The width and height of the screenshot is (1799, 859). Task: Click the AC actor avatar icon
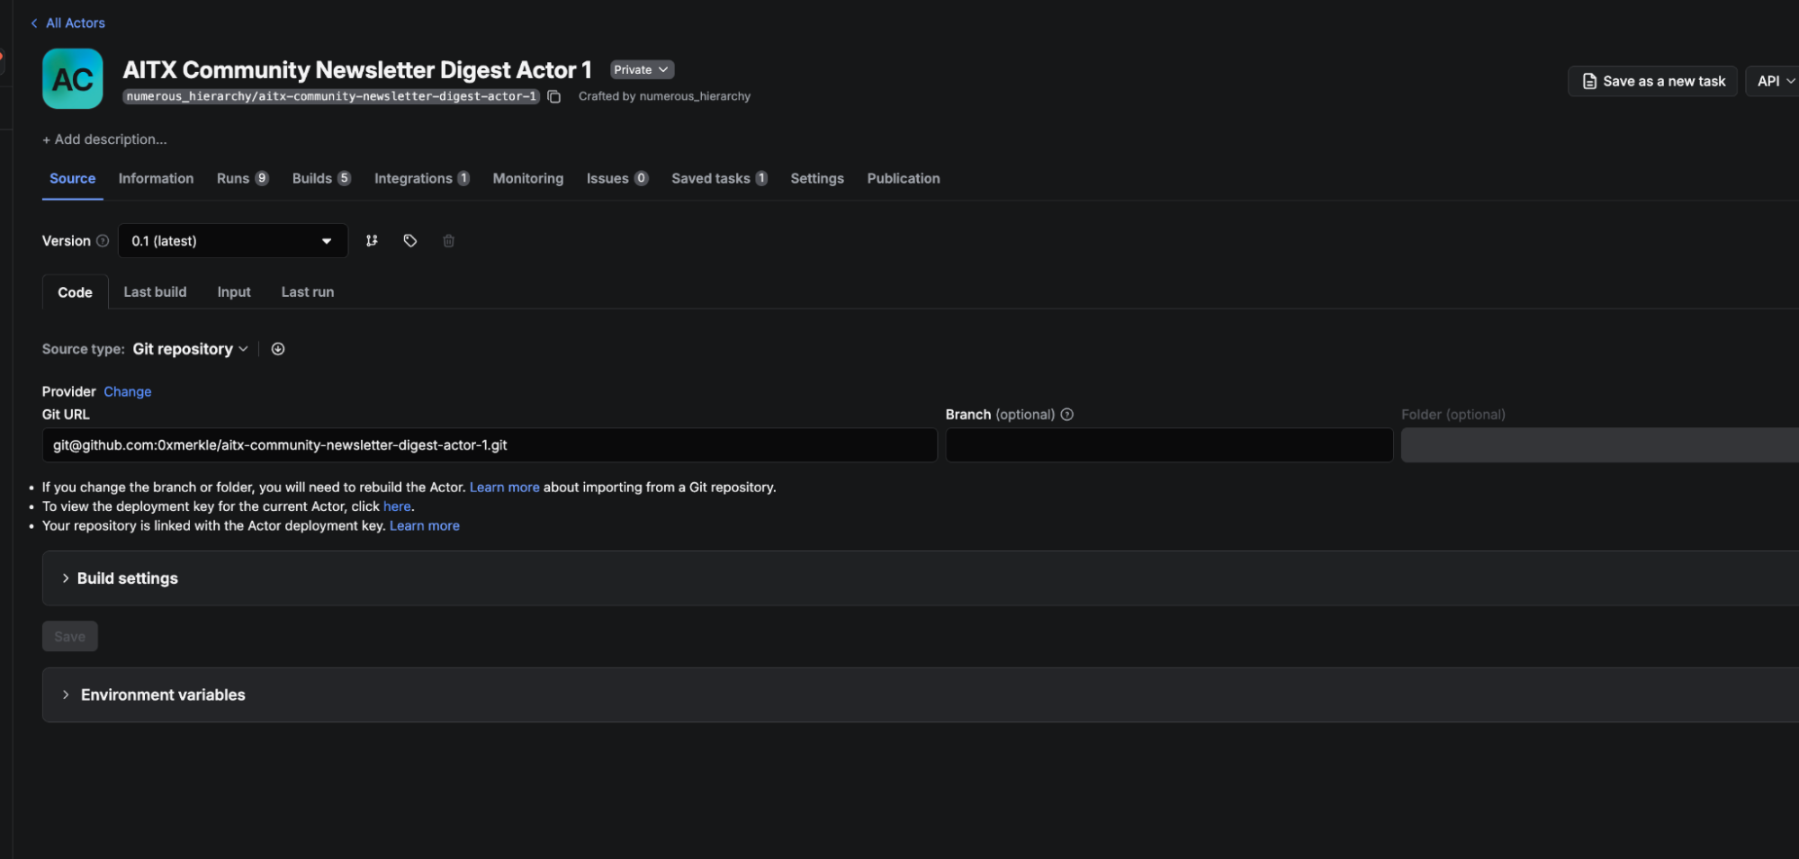pos(73,79)
